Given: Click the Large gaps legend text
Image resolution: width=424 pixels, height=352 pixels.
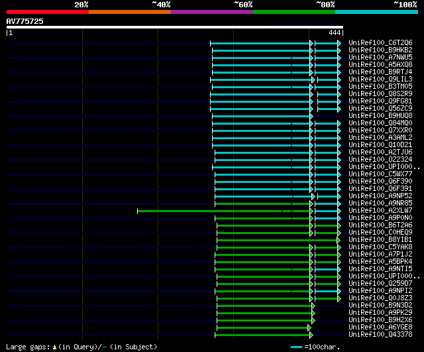Looking at the screenshot, I should coord(81,347).
